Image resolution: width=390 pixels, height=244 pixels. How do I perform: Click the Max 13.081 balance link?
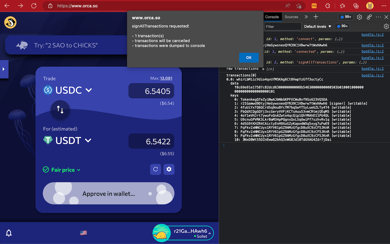pos(166,78)
